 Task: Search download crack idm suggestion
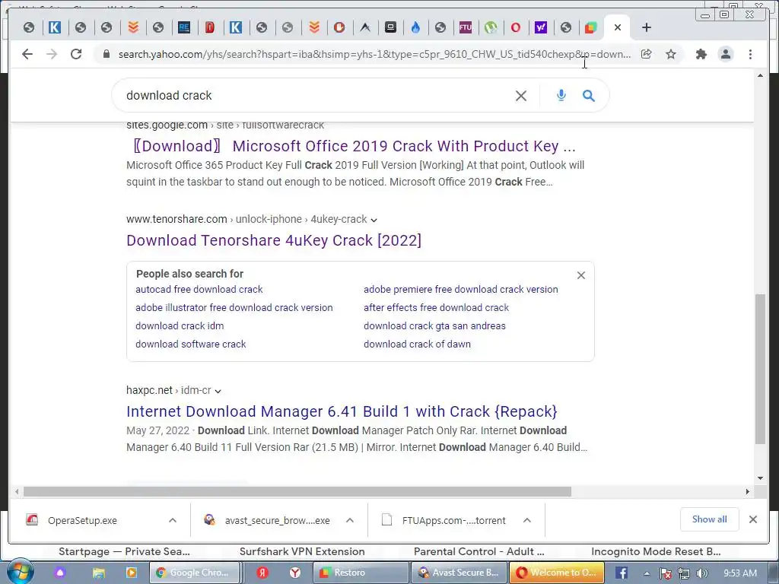tap(180, 325)
